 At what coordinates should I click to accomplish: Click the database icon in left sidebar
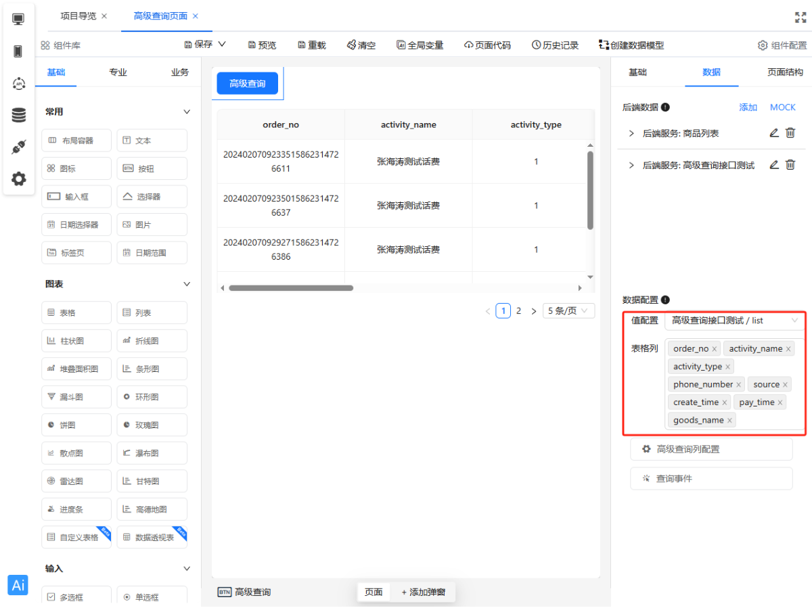tap(19, 116)
